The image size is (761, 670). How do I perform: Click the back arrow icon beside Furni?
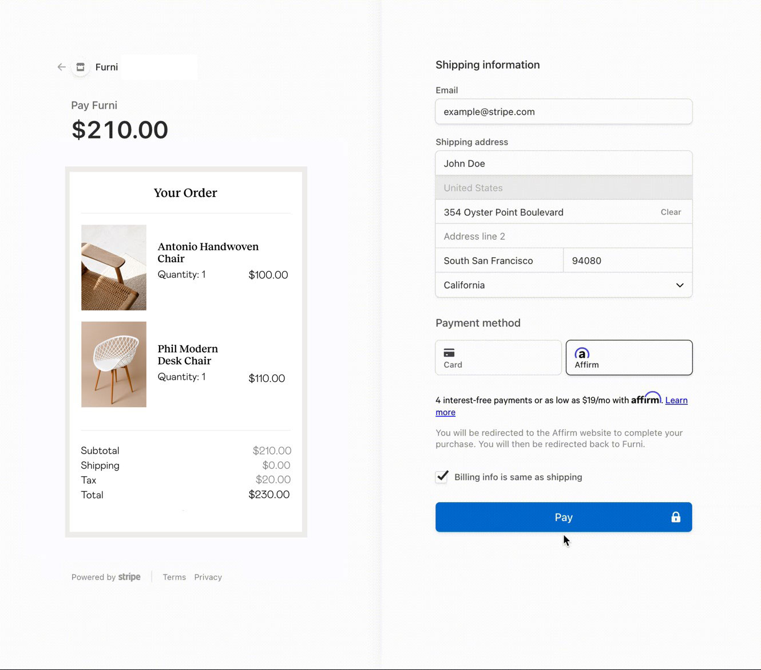tap(61, 67)
